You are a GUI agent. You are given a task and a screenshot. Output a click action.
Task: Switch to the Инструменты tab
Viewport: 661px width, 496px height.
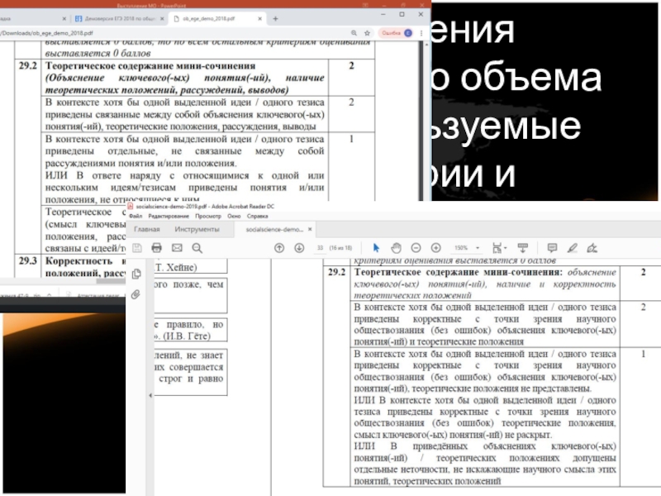coord(197,228)
